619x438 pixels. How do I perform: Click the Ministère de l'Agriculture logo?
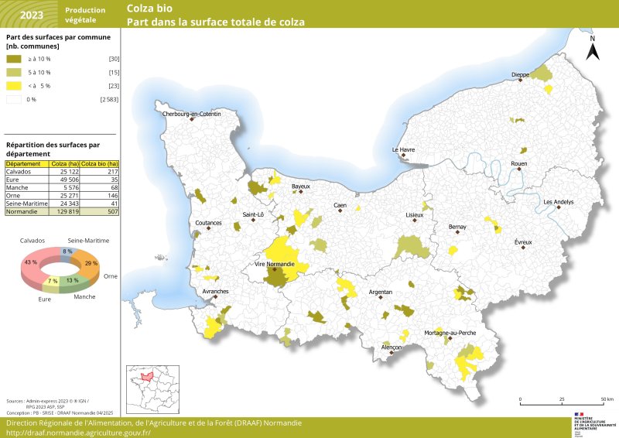tap(595, 424)
